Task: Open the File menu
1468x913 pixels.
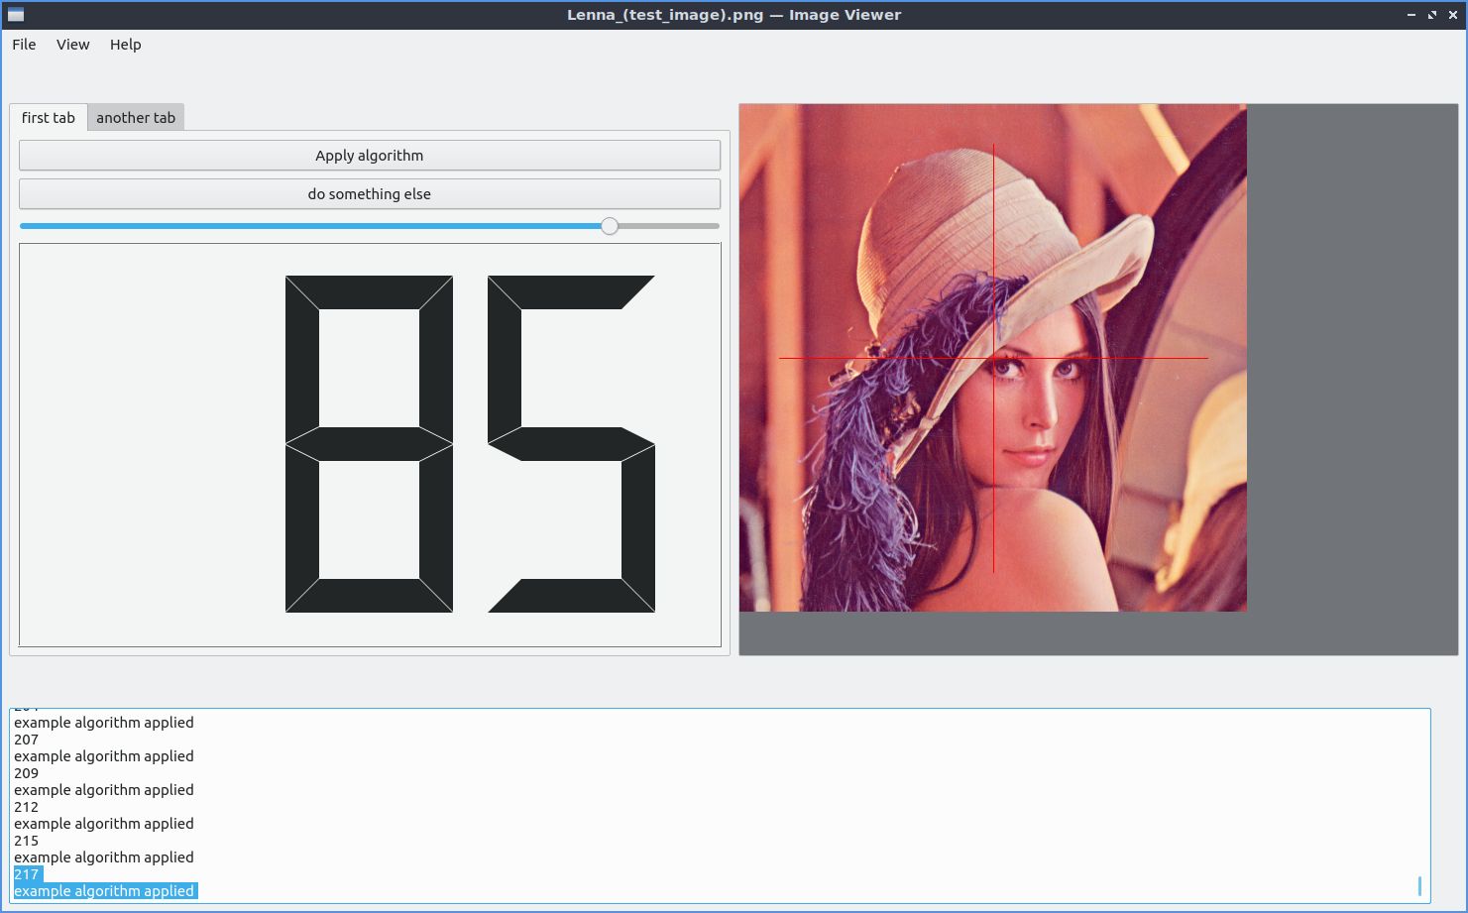Action: [24, 45]
